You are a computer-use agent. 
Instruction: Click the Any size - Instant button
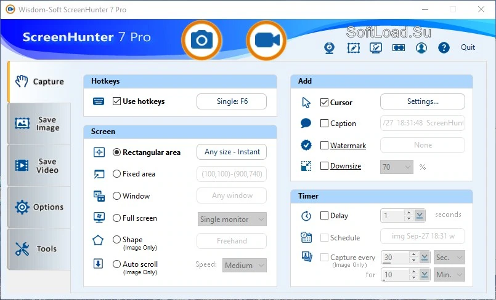coord(232,152)
